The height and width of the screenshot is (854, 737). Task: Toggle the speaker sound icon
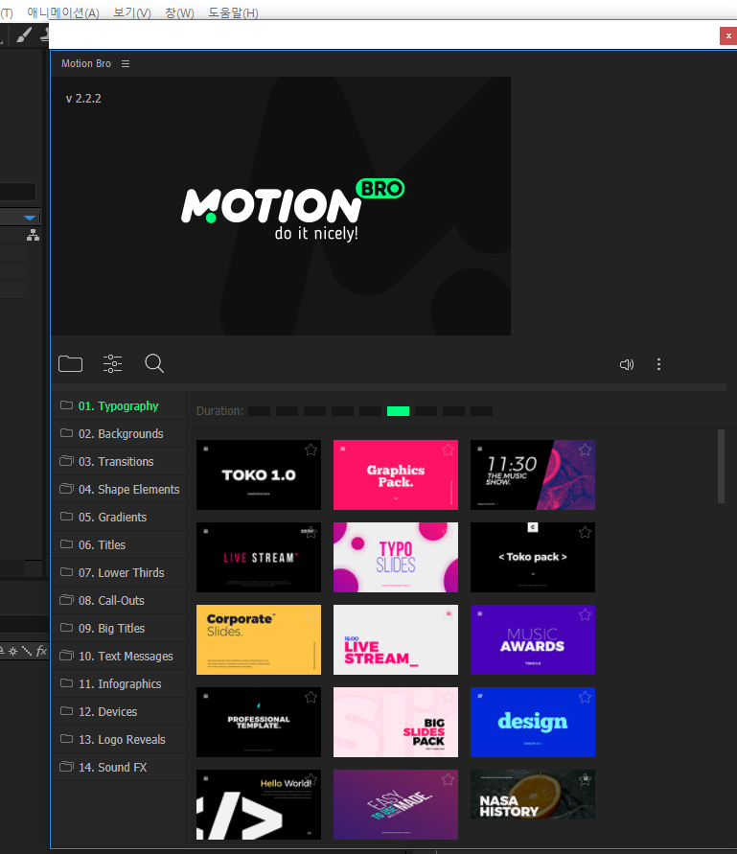click(627, 364)
